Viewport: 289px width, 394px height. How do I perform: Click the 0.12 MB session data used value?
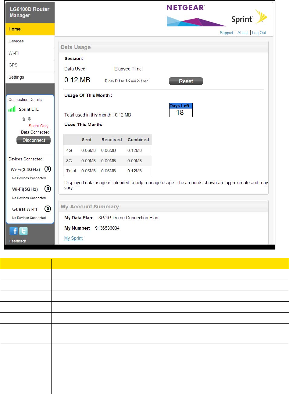point(77,80)
